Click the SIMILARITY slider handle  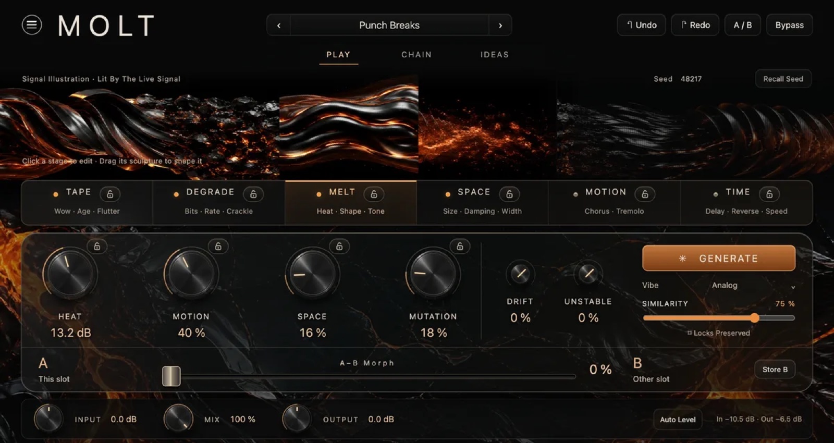pyautogui.click(x=754, y=318)
